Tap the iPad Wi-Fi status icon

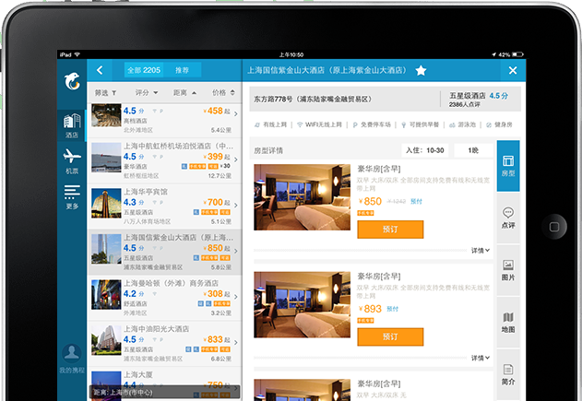(x=77, y=54)
